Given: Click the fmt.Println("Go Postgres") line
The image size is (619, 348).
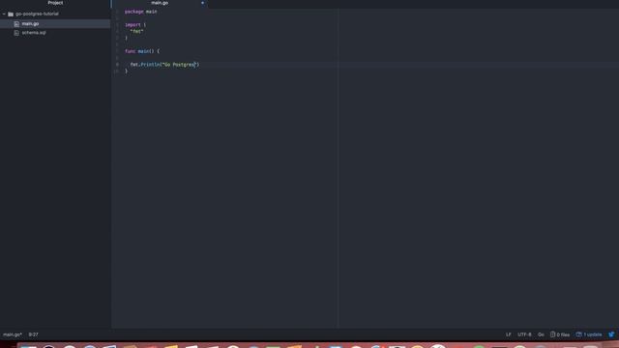Looking at the screenshot, I should pyautogui.click(x=164, y=65).
